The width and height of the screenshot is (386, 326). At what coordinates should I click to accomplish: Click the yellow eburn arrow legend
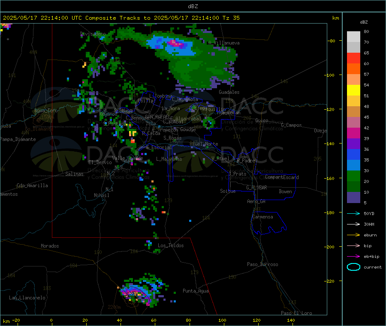click(x=353, y=235)
